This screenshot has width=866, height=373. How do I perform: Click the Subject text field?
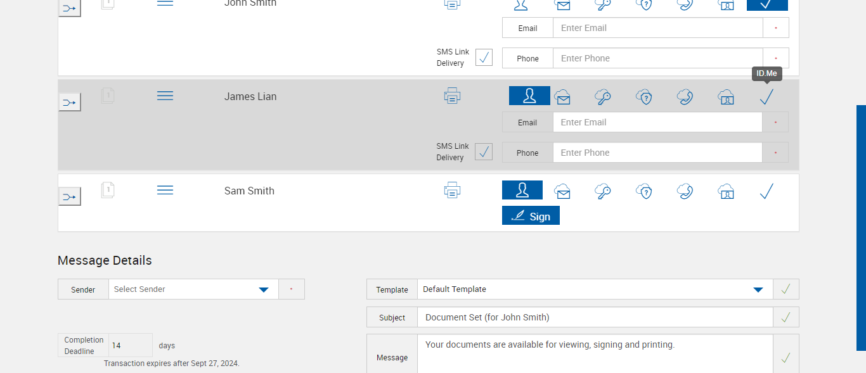pyautogui.click(x=595, y=317)
